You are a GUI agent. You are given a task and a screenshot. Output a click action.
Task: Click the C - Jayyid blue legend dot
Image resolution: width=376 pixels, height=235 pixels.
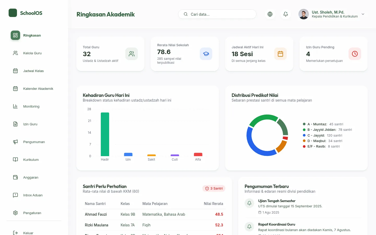pyautogui.click(x=304, y=135)
